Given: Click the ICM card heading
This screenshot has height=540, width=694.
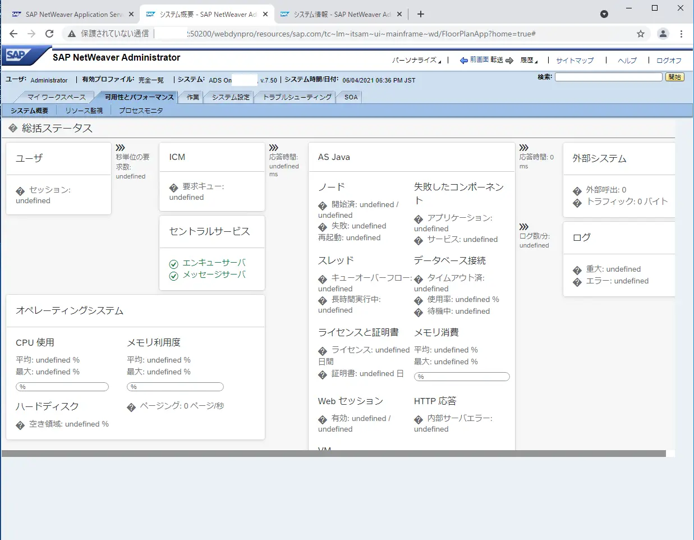Looking at the screenshot, I should point(177,157).
